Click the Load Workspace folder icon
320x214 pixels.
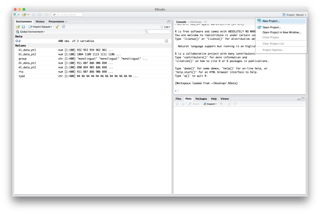coord(18,27)
